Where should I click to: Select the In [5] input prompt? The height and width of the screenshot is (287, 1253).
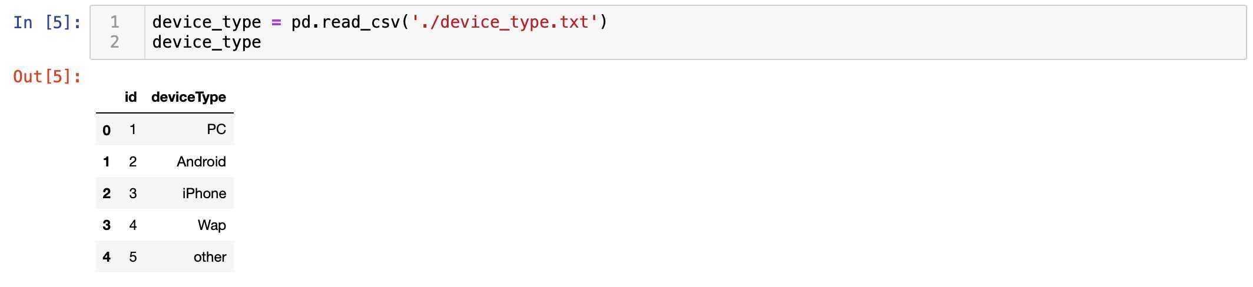[x=47, y=22]
